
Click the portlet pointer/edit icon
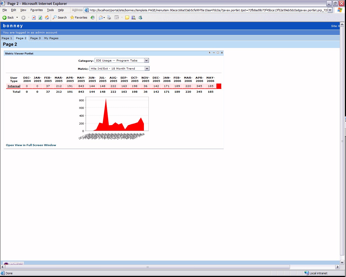pos(210,53)
